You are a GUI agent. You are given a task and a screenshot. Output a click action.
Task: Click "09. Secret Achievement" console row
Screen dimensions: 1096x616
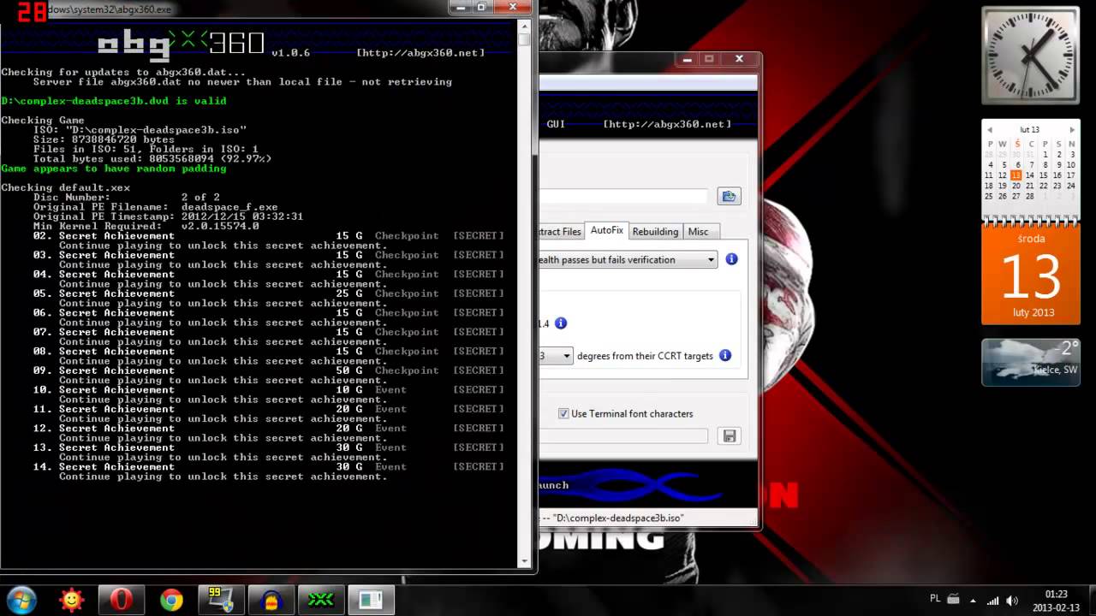[x=268, y=370]
